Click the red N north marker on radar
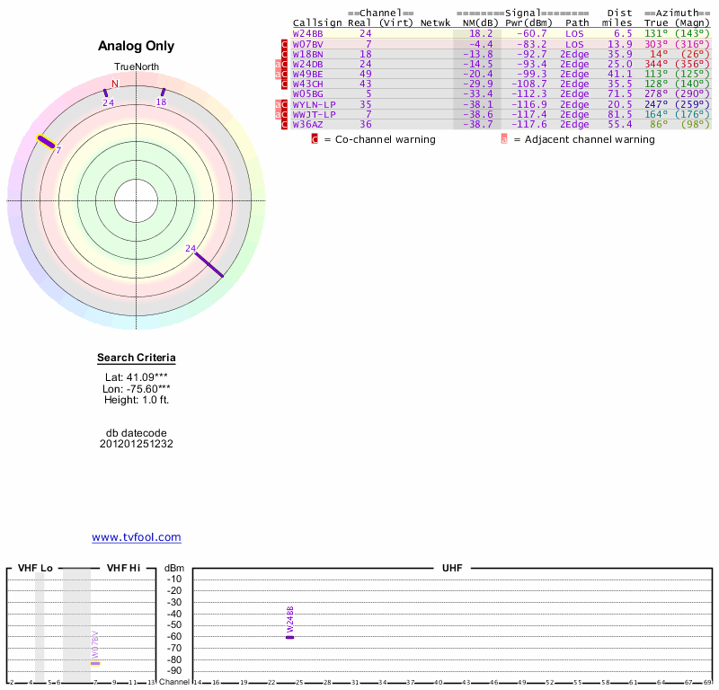 point(114,84)
